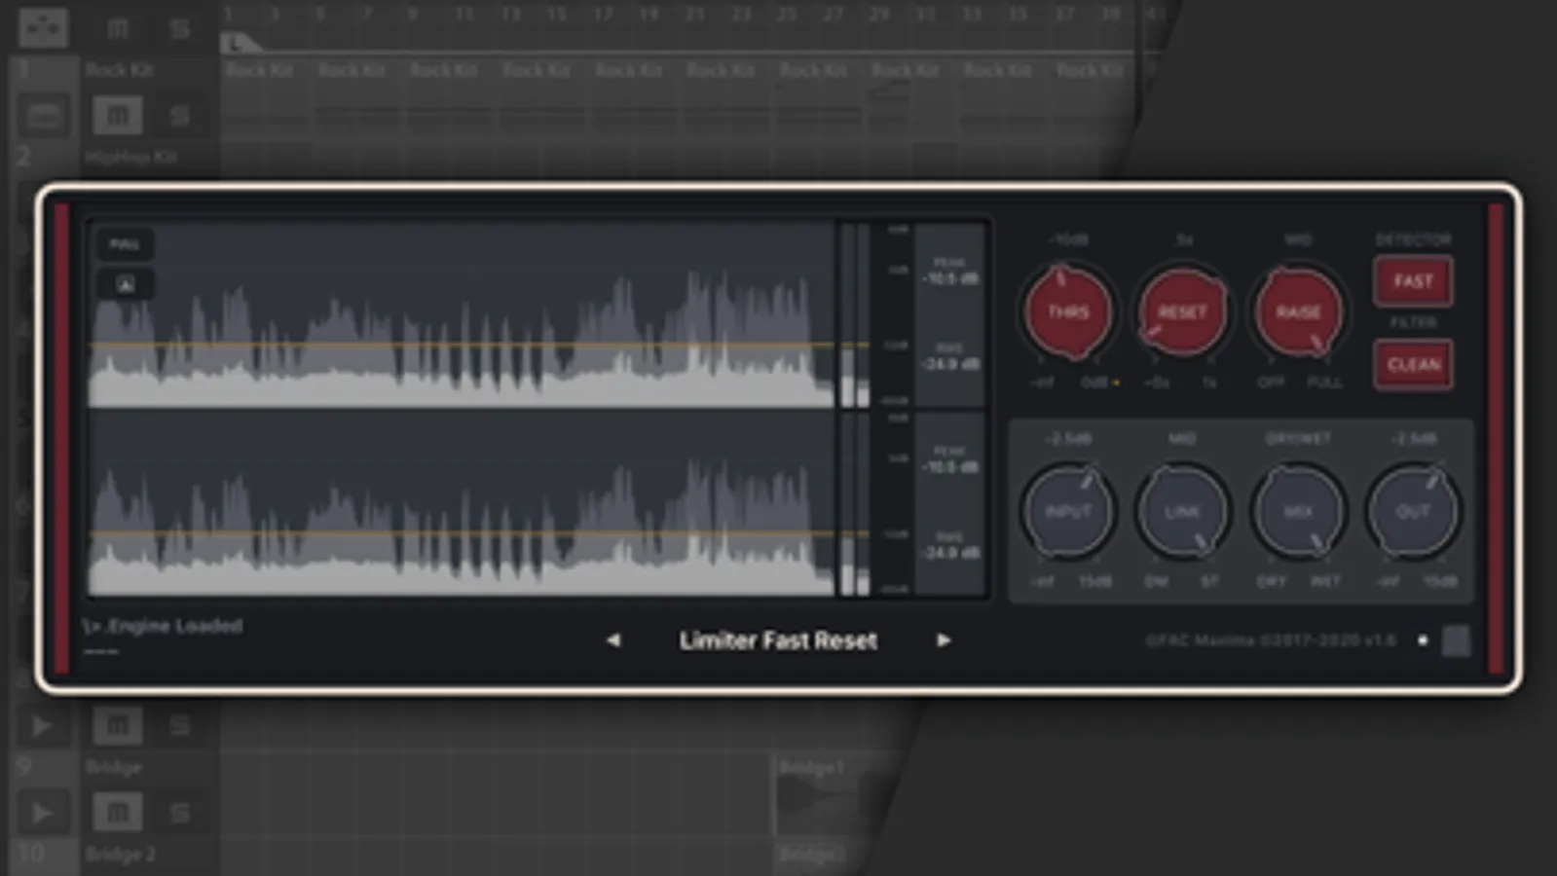The width and height of the screenshot is (1557, 876).
Task: Click the gray OUT gain knob
Action: pos(1413,511)
